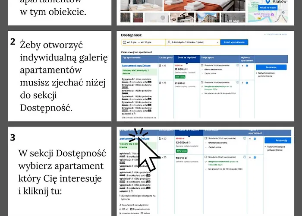Select the 'Wybierz apartament' column header in step 2
Viewport: 302px width, 216px height.
tap(247, 59)
